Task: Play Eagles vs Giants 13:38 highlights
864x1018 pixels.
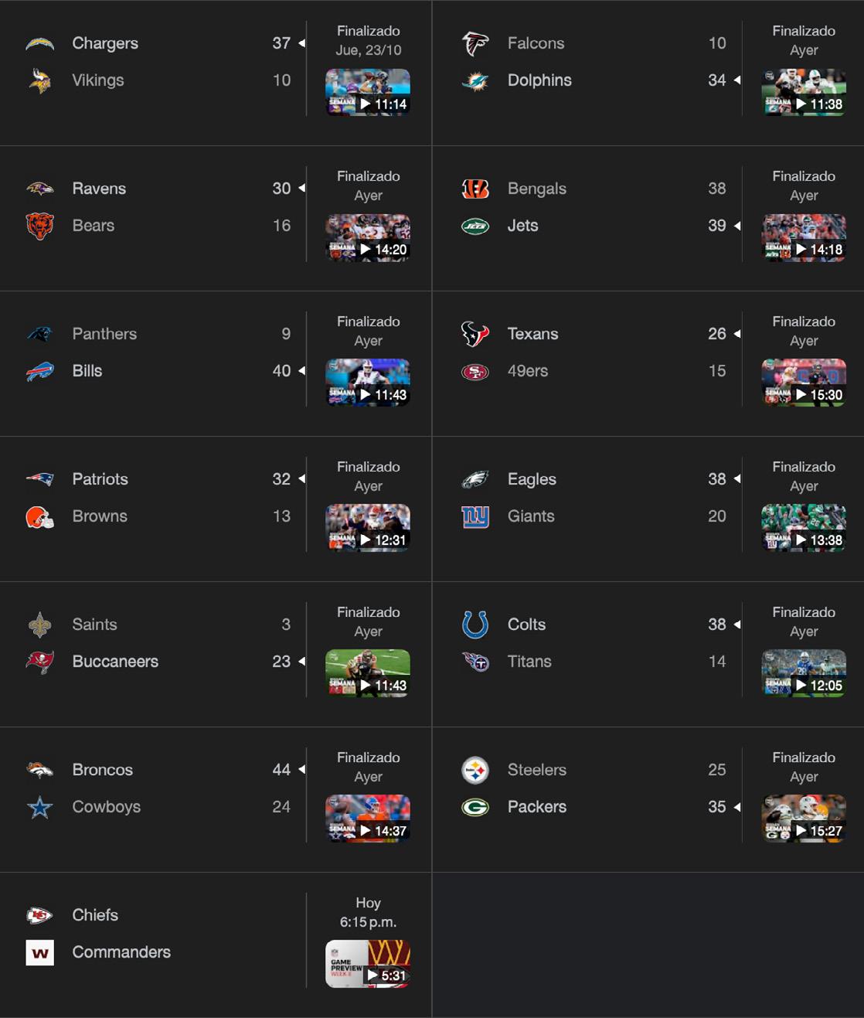Action: (803, 528)
